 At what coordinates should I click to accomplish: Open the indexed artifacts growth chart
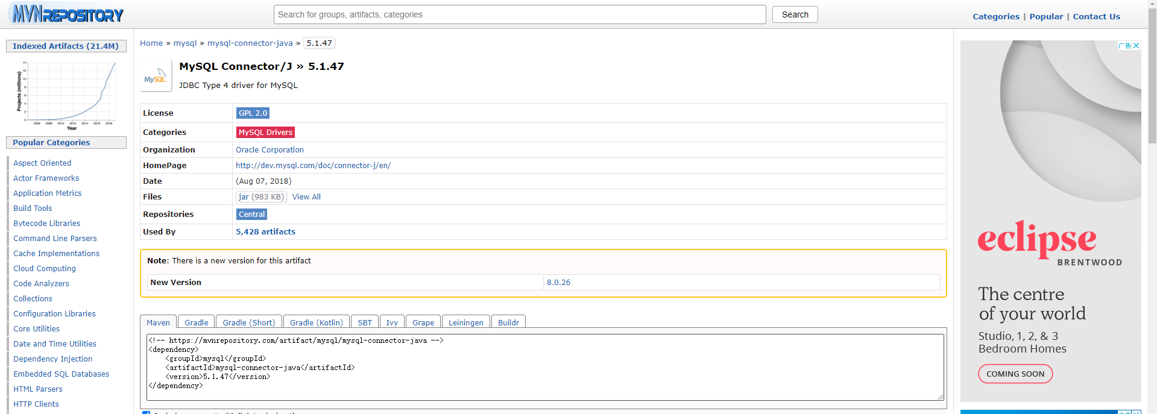[66, 95]
